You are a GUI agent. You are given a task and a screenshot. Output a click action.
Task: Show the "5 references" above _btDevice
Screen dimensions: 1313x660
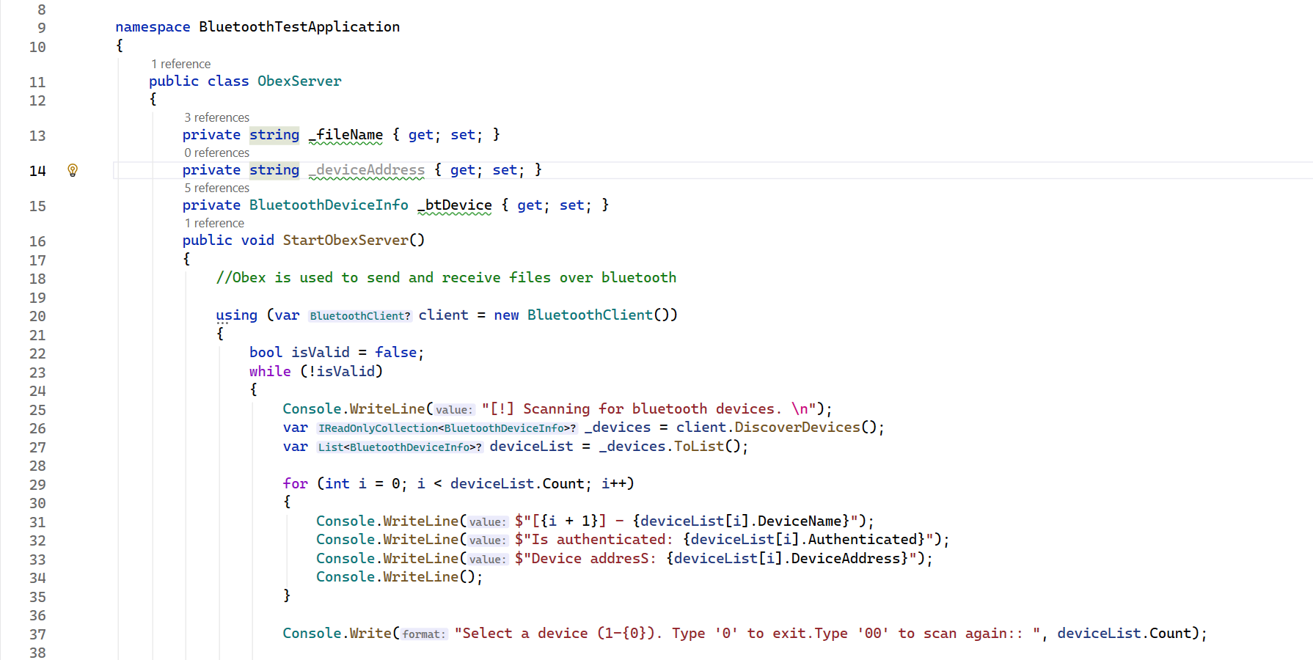coord(216,188)
